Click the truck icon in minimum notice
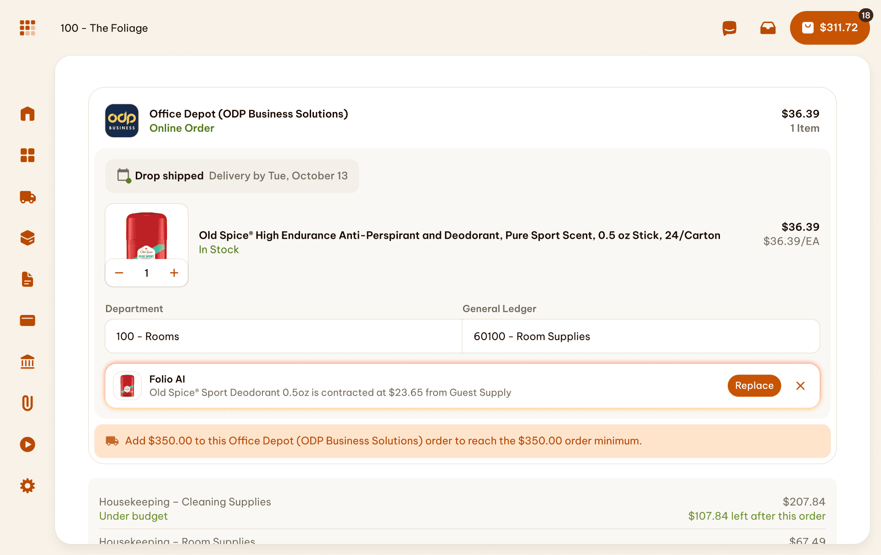The height and width of the screenshot is (555, 881). pos(112,441)
